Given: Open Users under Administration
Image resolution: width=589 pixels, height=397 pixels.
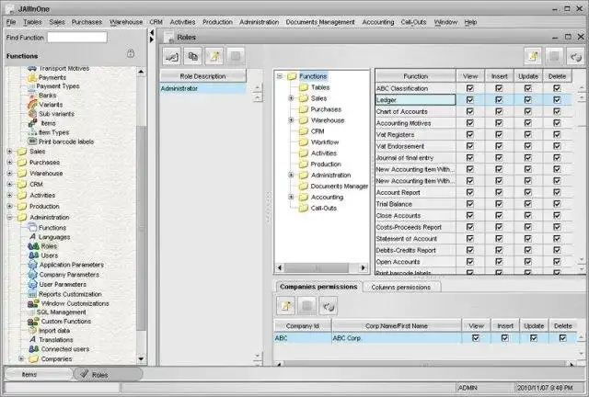Looking at the screenshot, I should point(49,255).
